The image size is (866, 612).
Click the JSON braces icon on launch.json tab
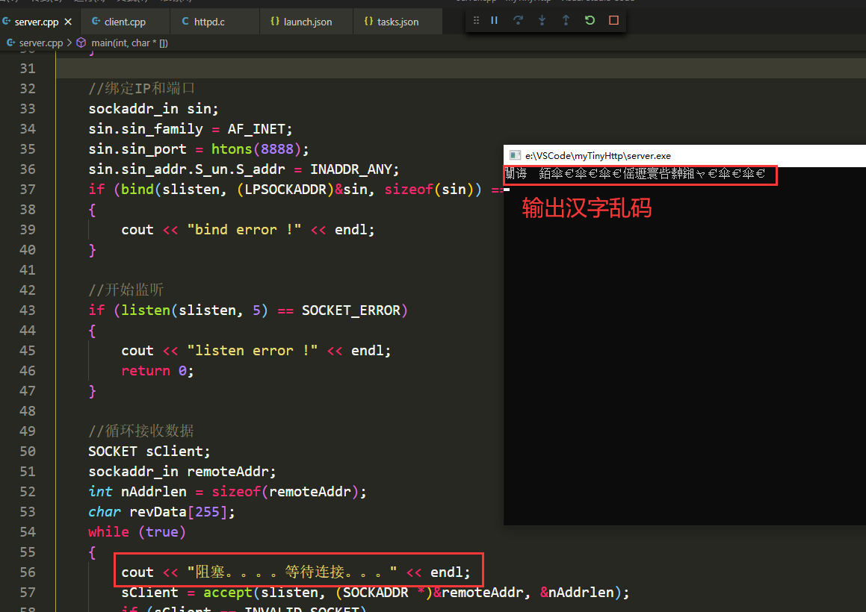(274, 22)
